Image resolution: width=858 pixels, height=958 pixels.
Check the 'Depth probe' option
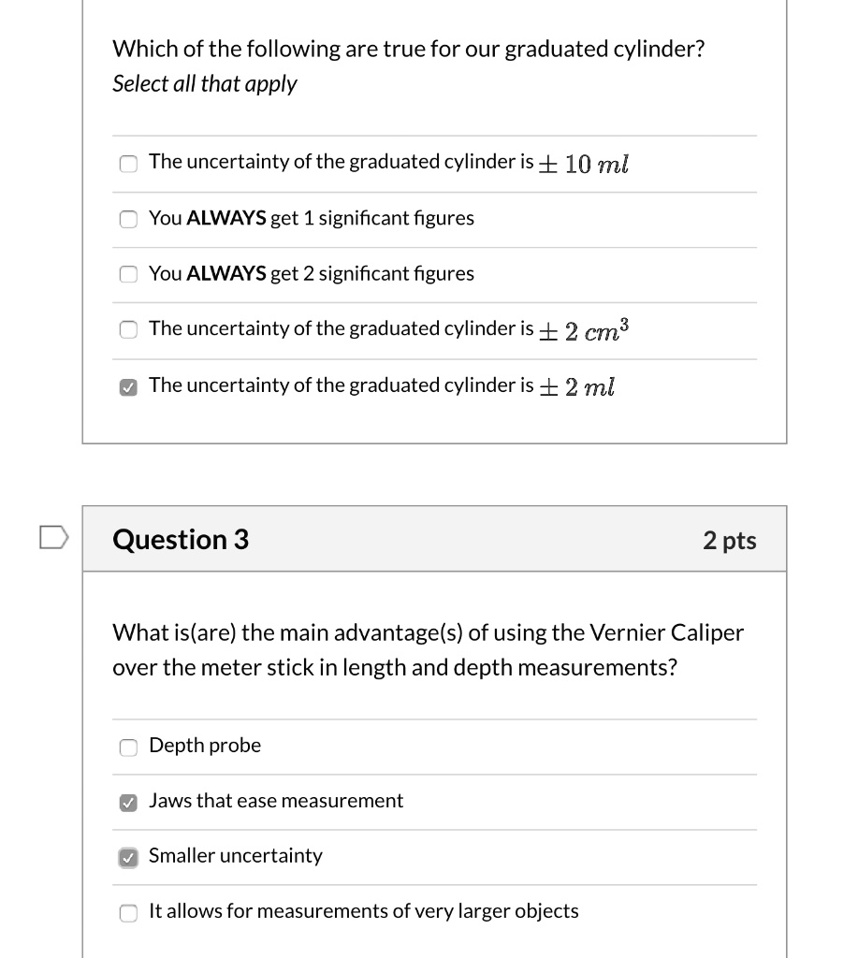(128, 747)
